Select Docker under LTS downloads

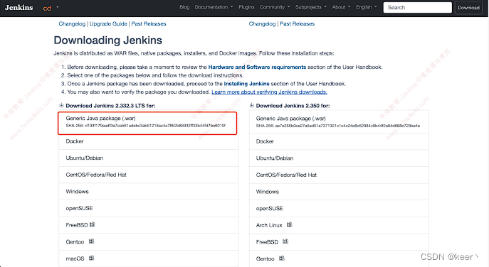149,141
